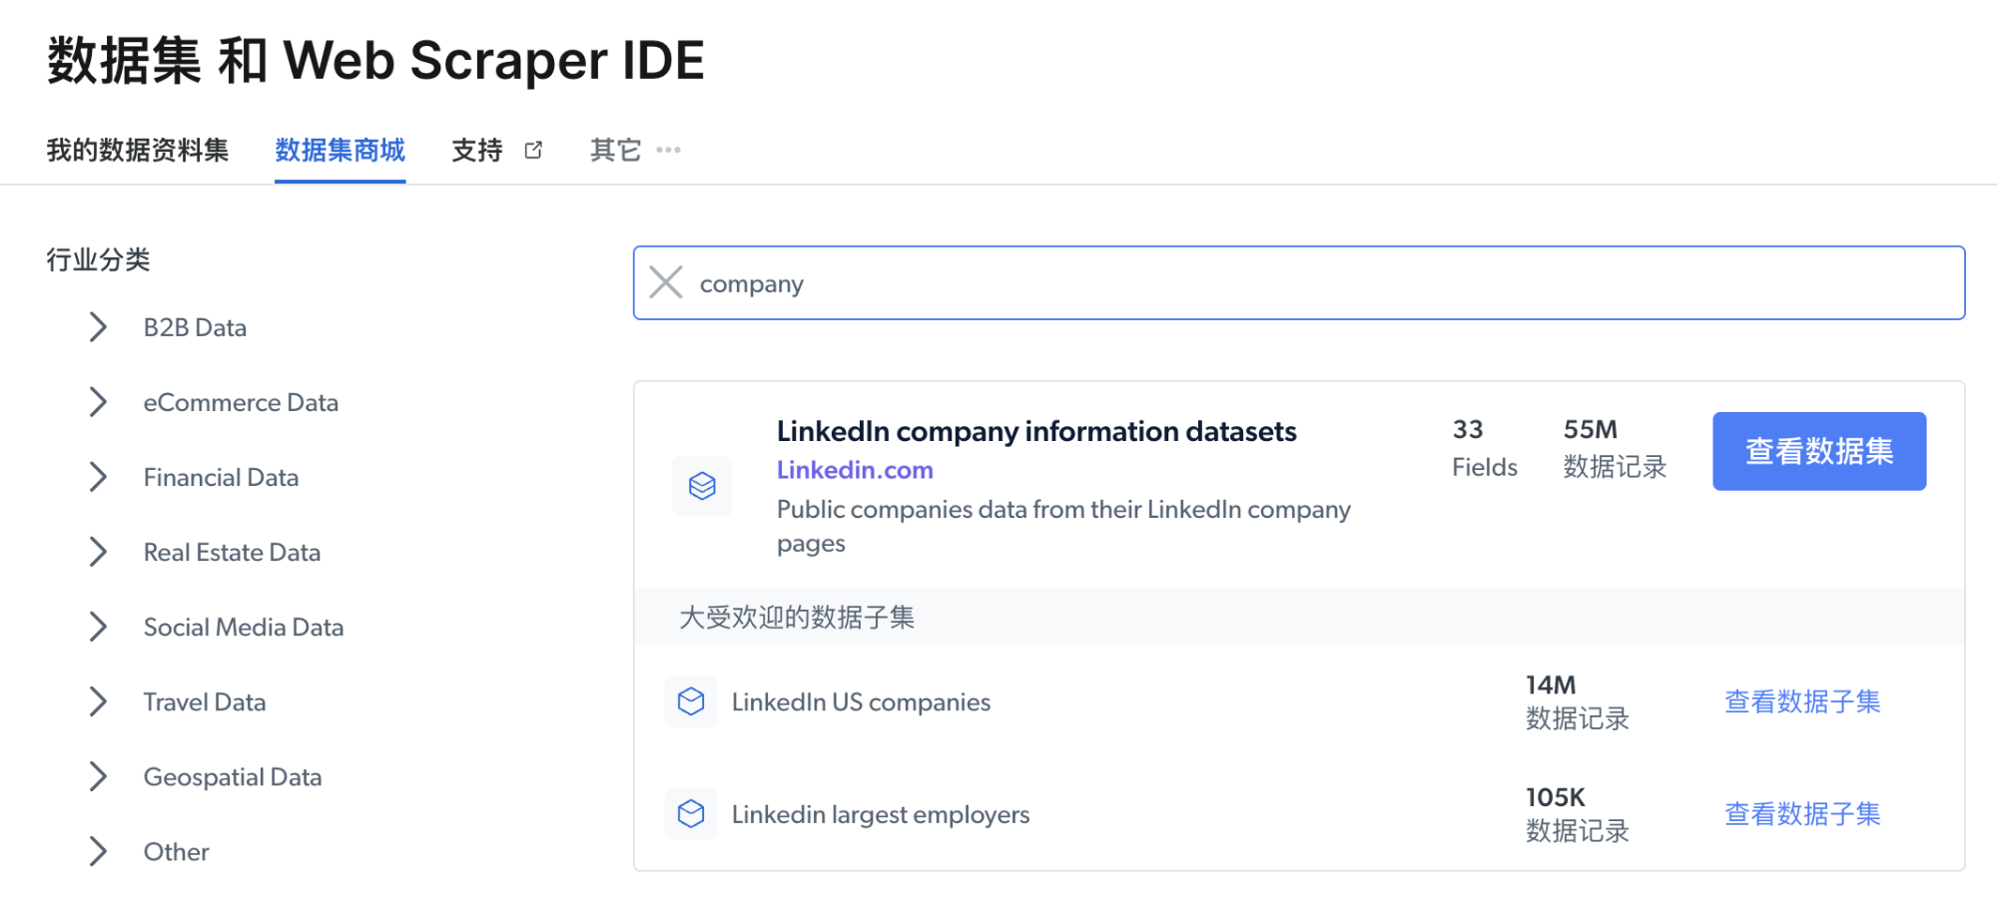Select the Travel Data label
1997x897 pixels.
(205, 701)
